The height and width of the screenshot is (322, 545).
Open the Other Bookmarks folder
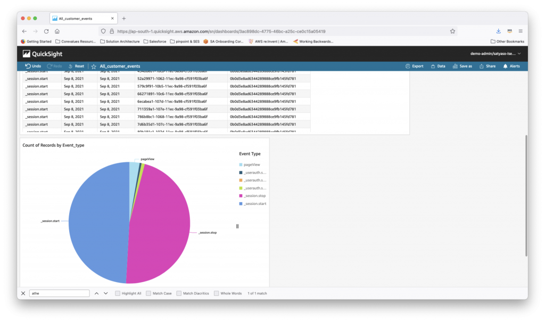[x=507, y=42]
